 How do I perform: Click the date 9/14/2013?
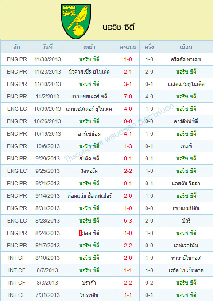coord(47,196)
